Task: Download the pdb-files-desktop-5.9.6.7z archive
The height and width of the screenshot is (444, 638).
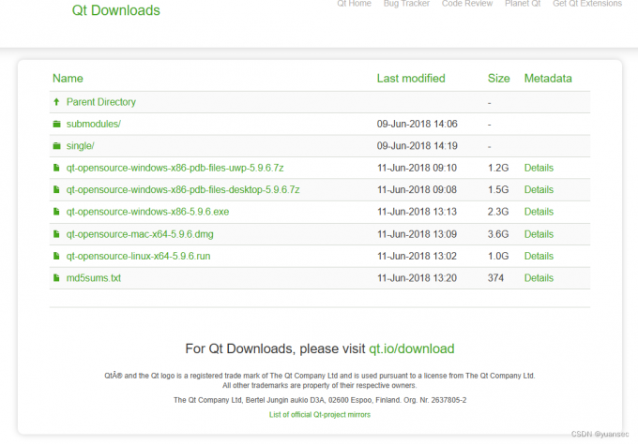Action: tap(182, 190)
